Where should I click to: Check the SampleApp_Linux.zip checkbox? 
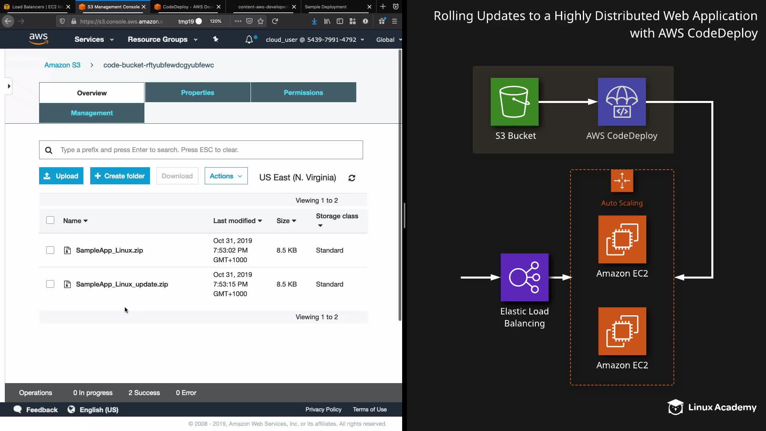[x=50, y=250]
